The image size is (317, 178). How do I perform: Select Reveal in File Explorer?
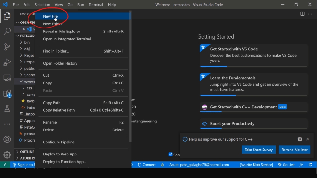pyautogui.click(x=83, y=31)
